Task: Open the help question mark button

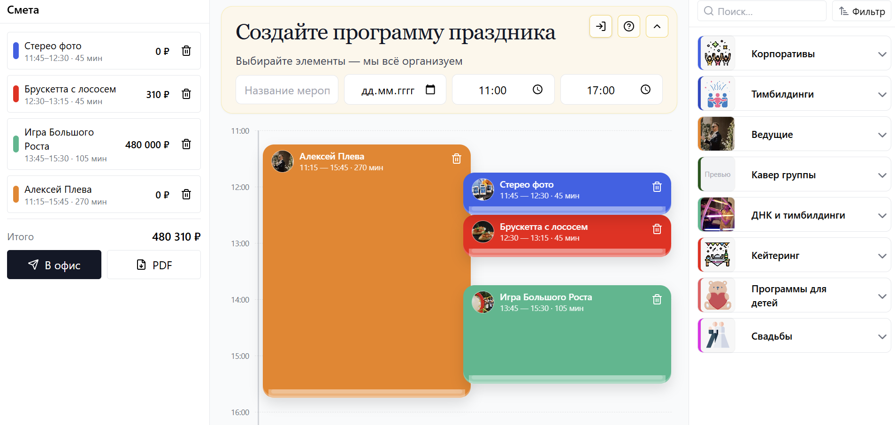Action: [x=629, y=26]
